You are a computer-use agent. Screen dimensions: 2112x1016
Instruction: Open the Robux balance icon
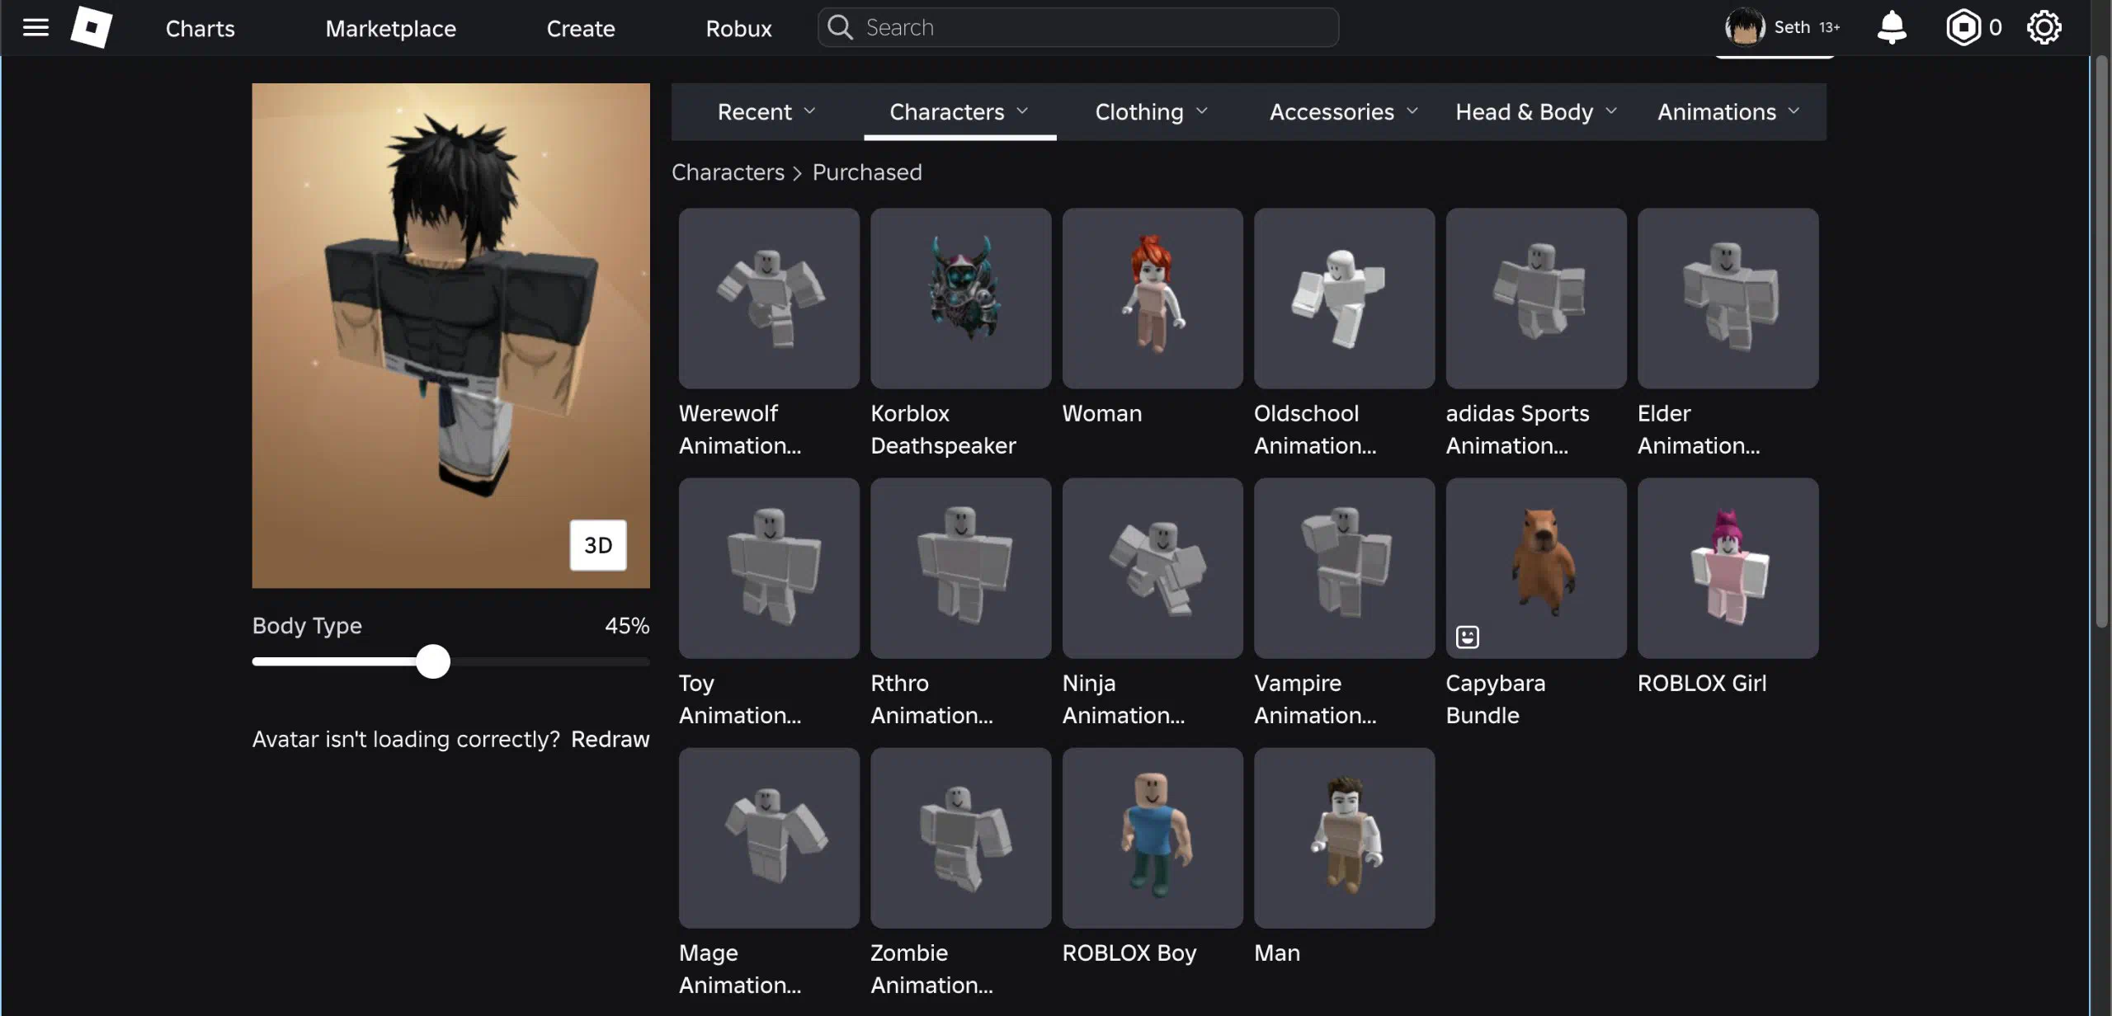pos(1963,27)
